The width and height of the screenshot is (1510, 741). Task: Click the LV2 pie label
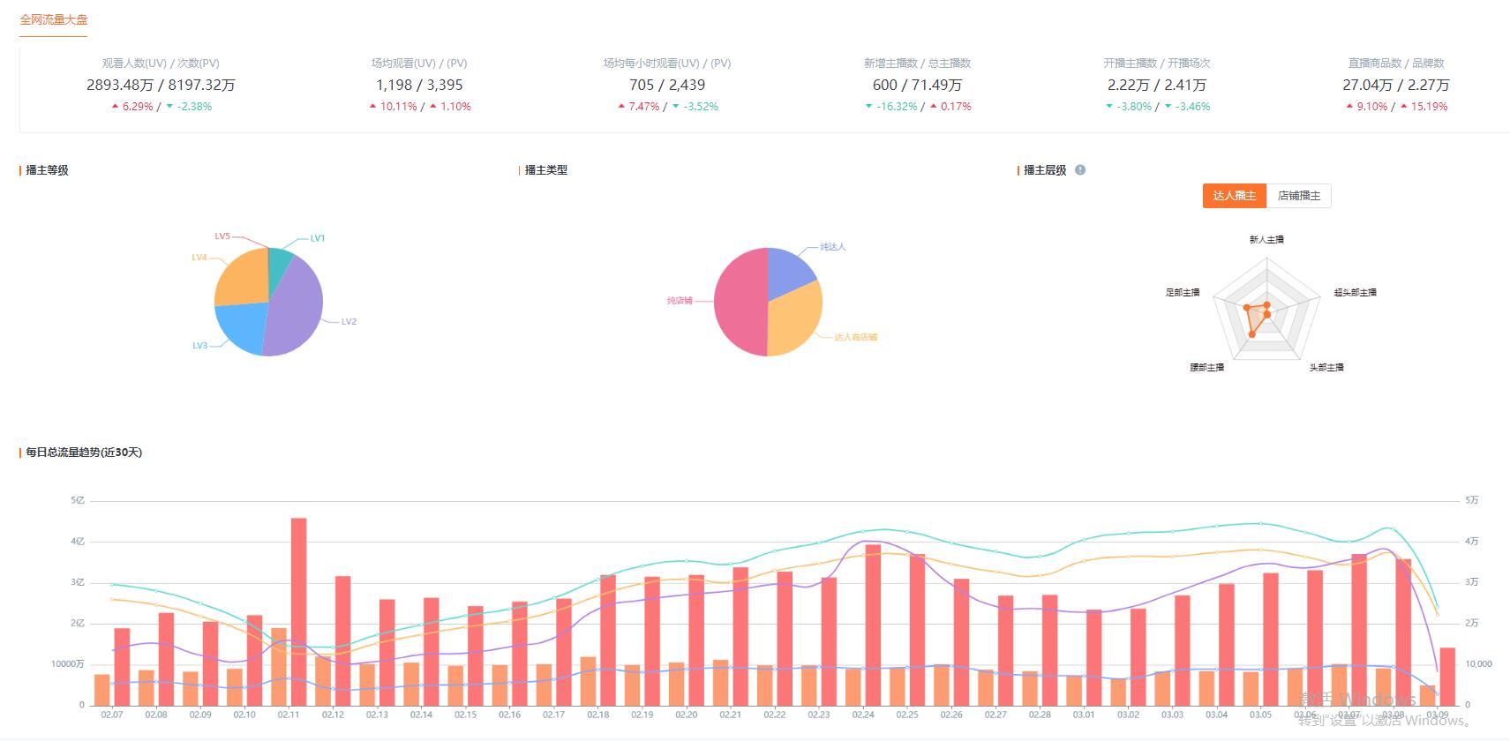pyautogui.click(x=349, y=322)
